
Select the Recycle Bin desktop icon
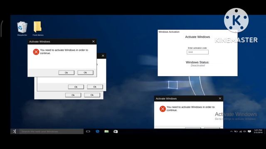coord(22,29)
